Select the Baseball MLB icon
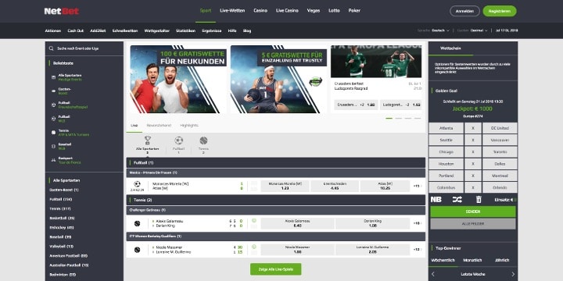The image size is (563, 281). (53, 146)
